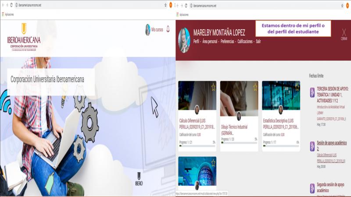
Task: Open Tercera sesión de apoyo deadline
Action: [333, 95]
